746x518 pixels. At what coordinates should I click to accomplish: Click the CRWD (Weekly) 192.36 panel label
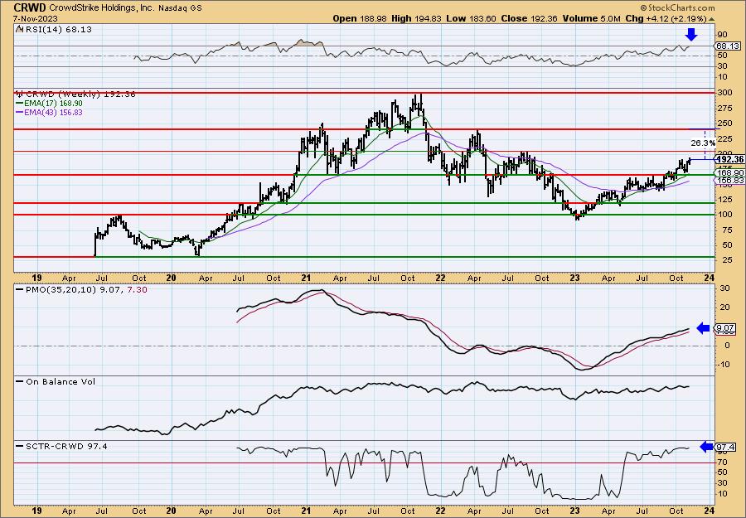coord(80,94)
